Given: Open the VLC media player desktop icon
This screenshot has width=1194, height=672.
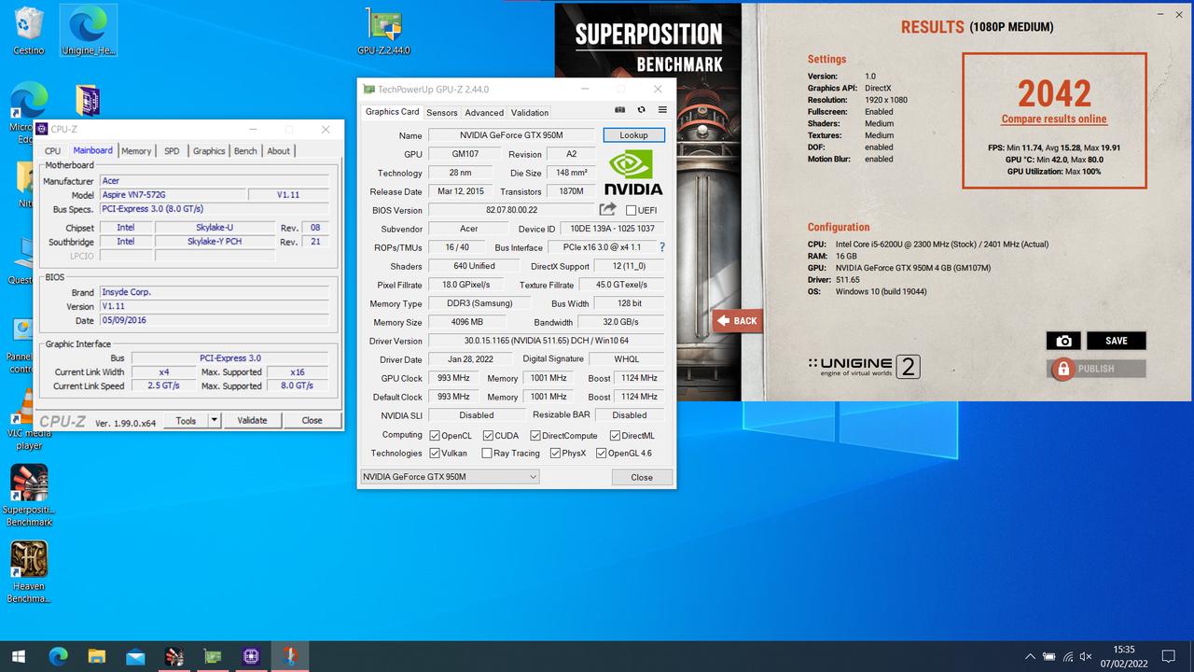Looking at the screenshot, I should click(x=29, y=420).
